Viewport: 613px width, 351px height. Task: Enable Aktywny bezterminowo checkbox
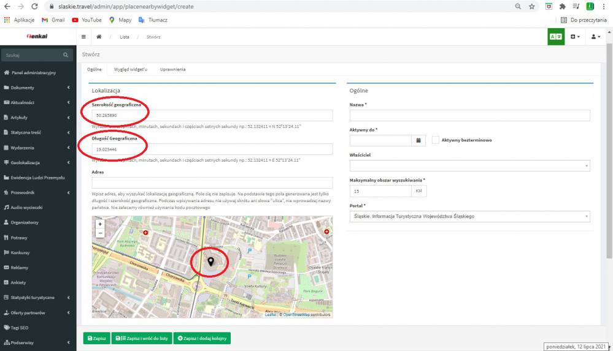point(436,140)
